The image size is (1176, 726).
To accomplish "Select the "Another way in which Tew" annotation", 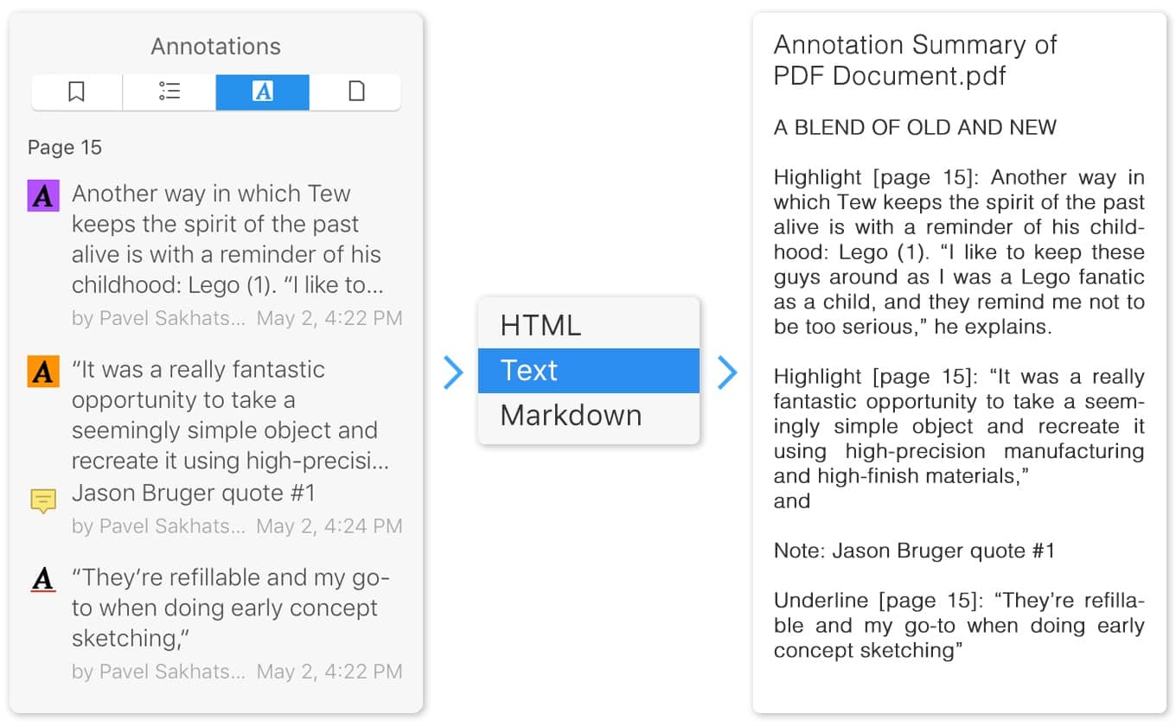I will pyautogui.click(x=227, y=239).
